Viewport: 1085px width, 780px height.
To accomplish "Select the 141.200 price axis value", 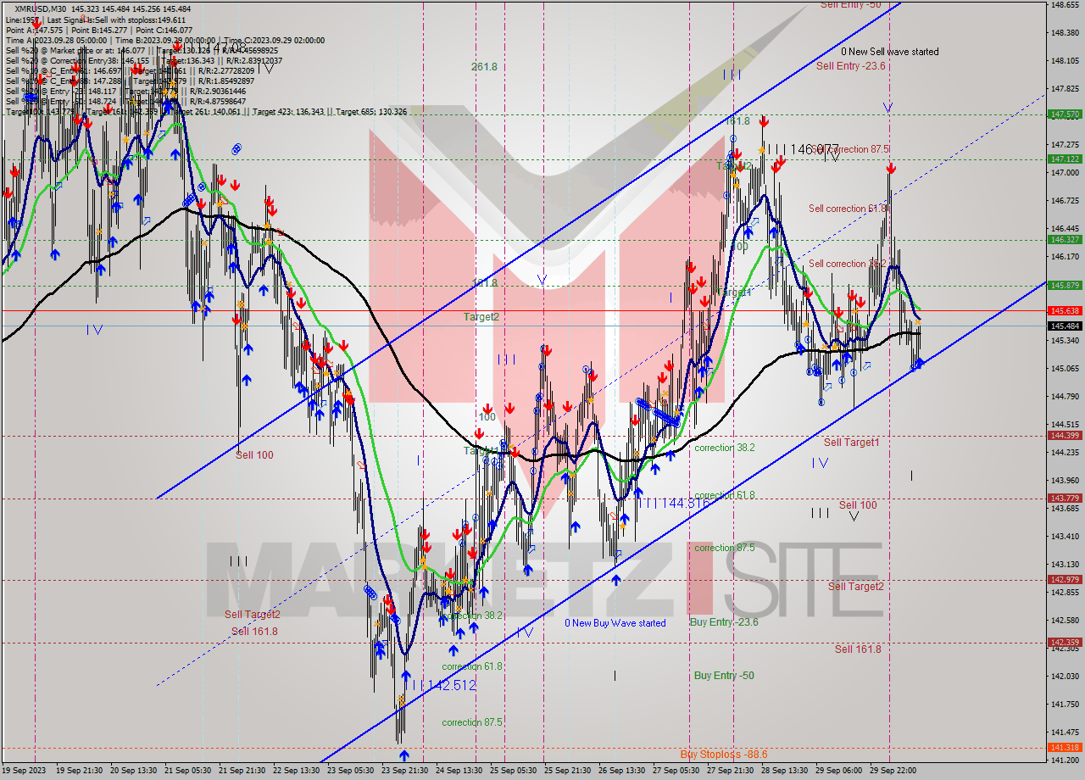I will (x=1065, y=760).
